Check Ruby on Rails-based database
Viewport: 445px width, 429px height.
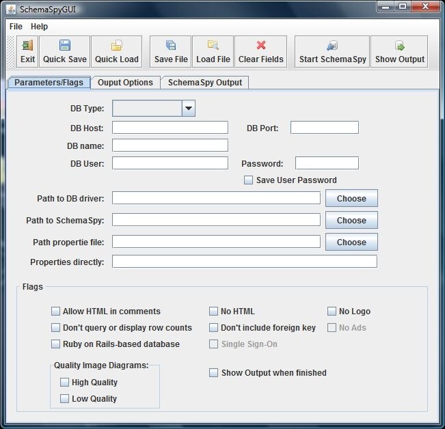55,344
